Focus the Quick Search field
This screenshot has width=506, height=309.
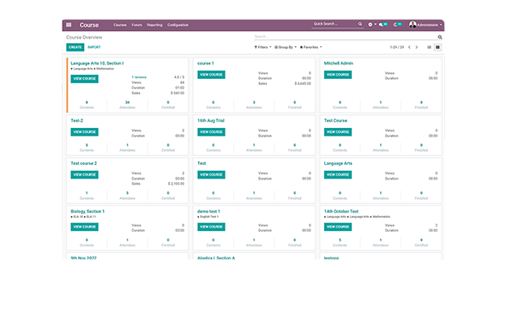tap(334, 24)
